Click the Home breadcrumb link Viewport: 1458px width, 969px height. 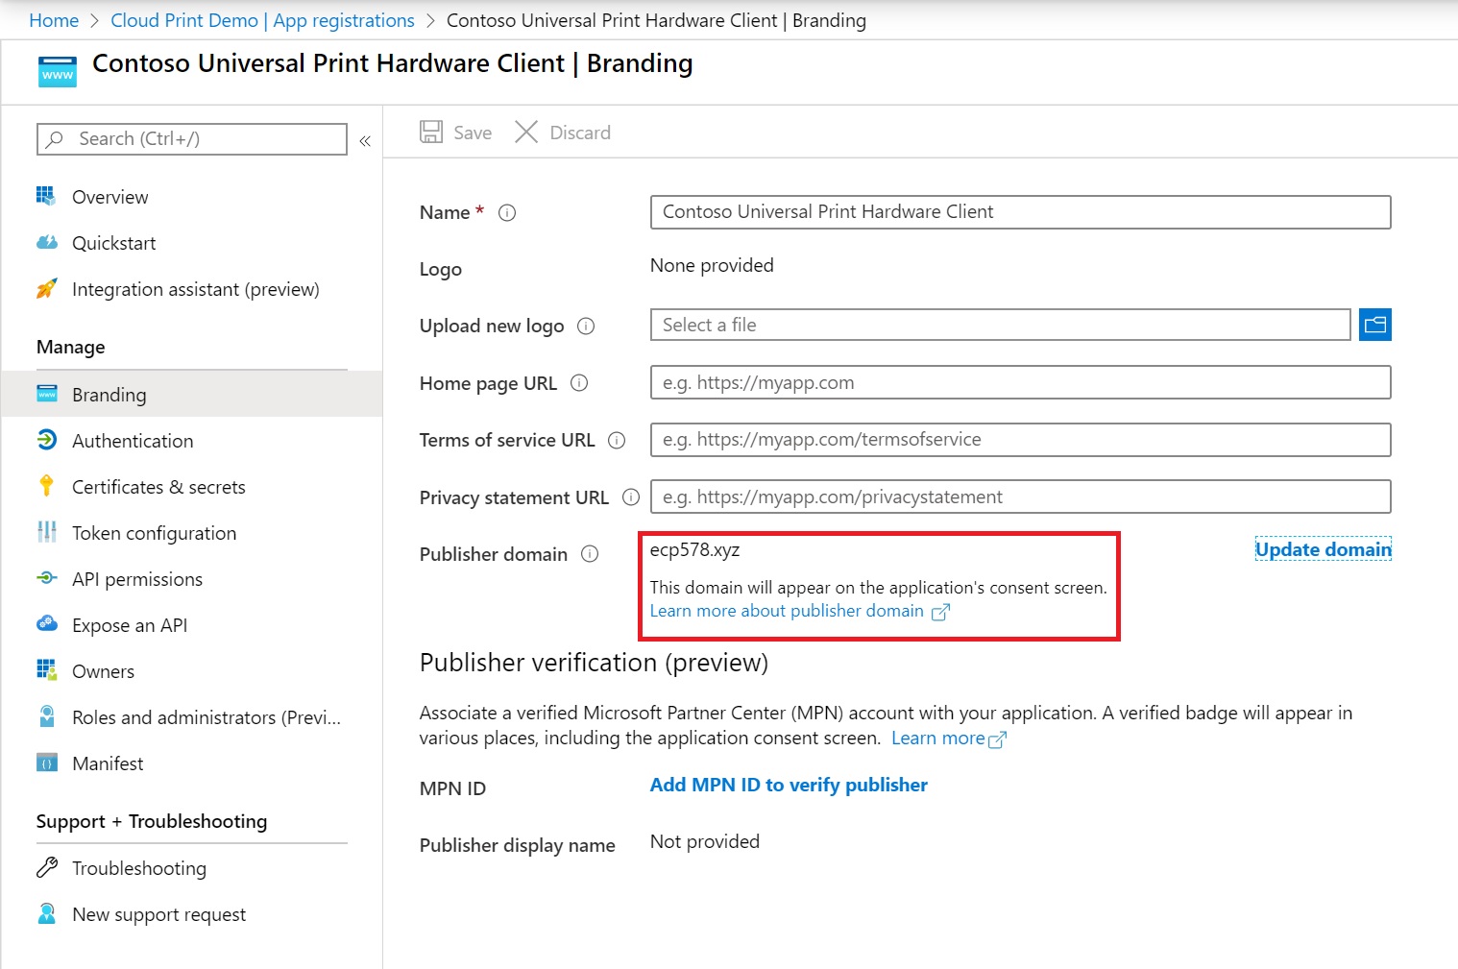coord(54,20)
